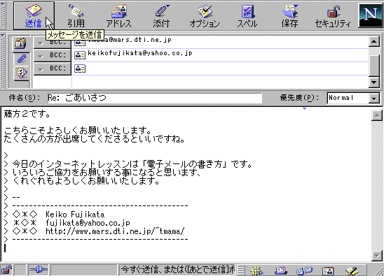Click the Netscape N logo
This screenshot has width=384, height=276.
(370, 15)
